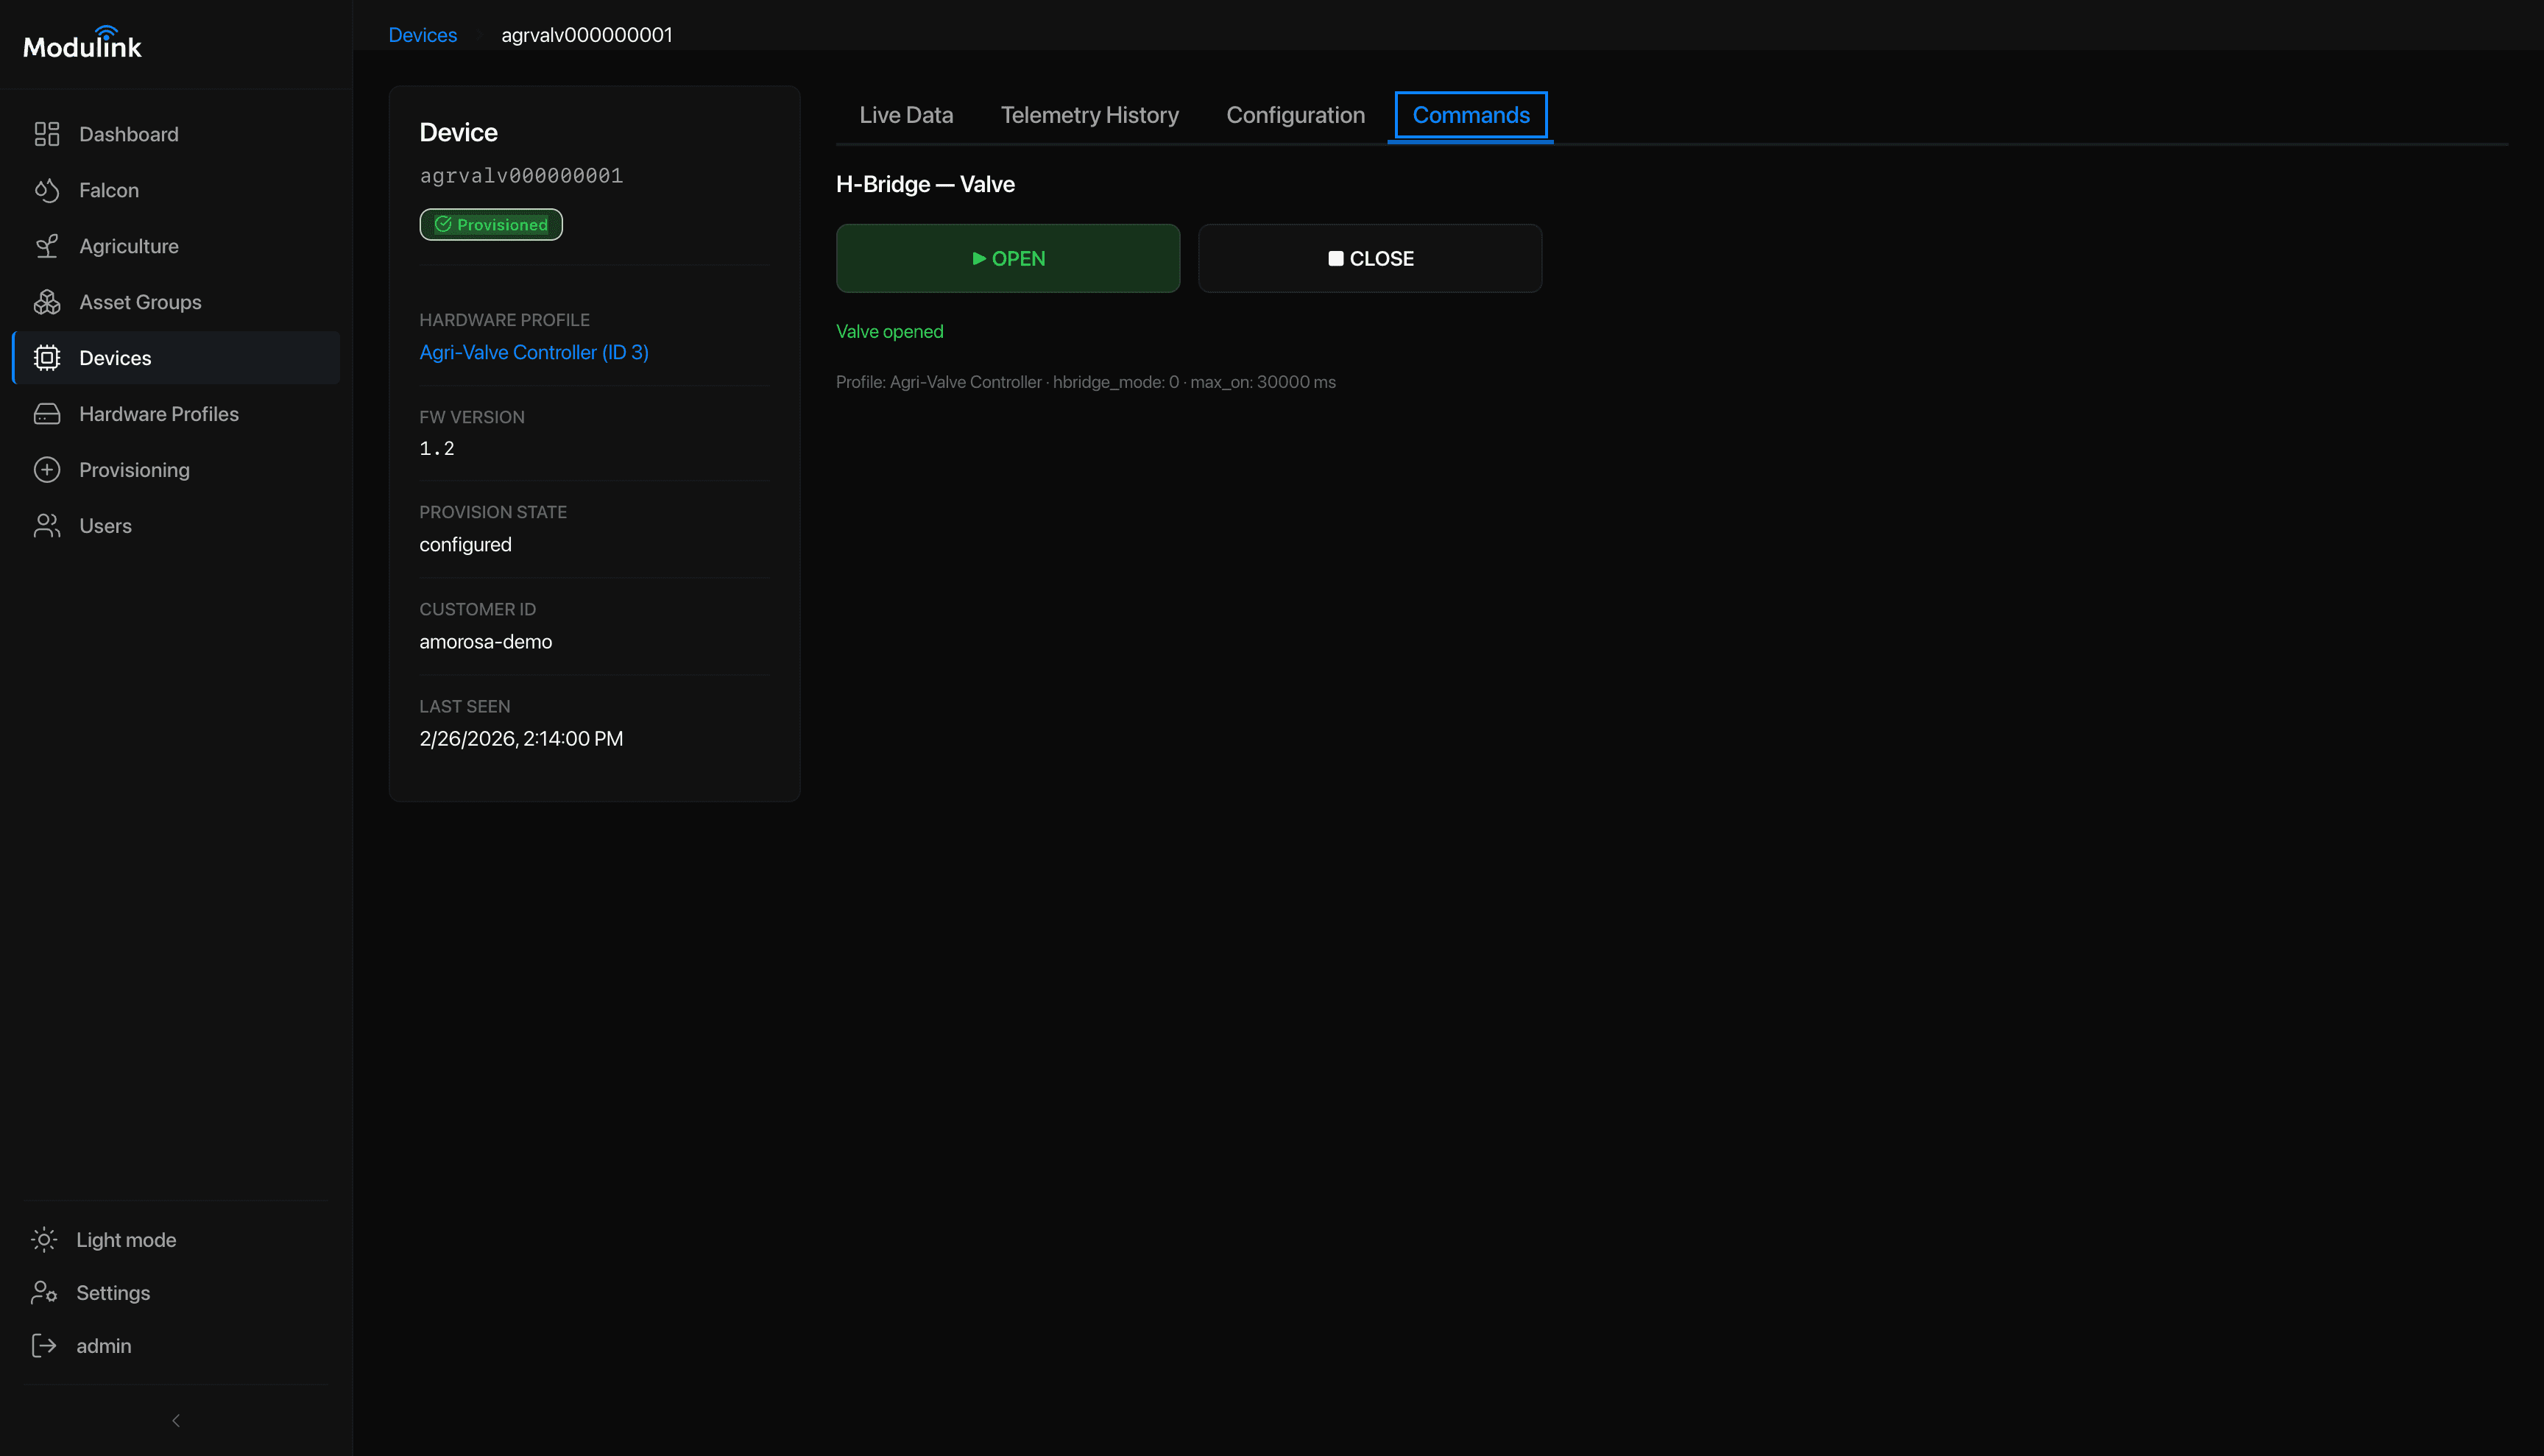Viewport: 2544px width, 1456px height.
Task: Click the Falcon droplet icon in sidebar
Action: [47, 190]
